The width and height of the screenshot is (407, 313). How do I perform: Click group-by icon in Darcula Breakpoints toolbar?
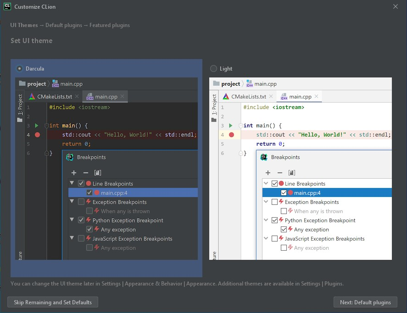pos(98,173)
